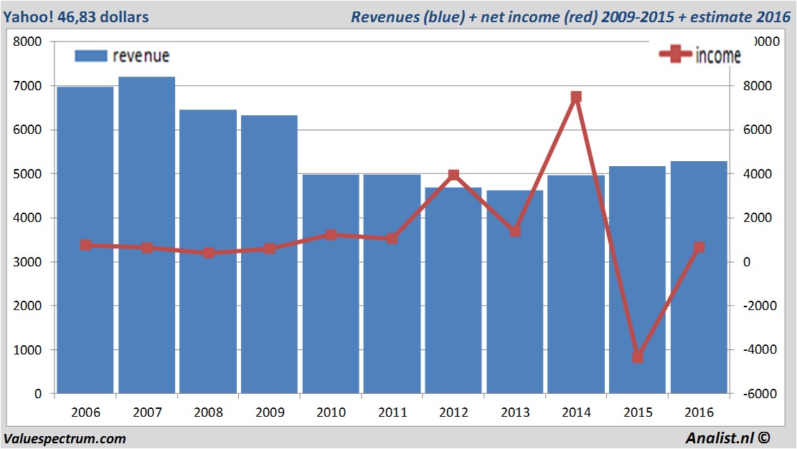Click the 2015 negative income marker
The image size is (797, 449).
point(638,357)
